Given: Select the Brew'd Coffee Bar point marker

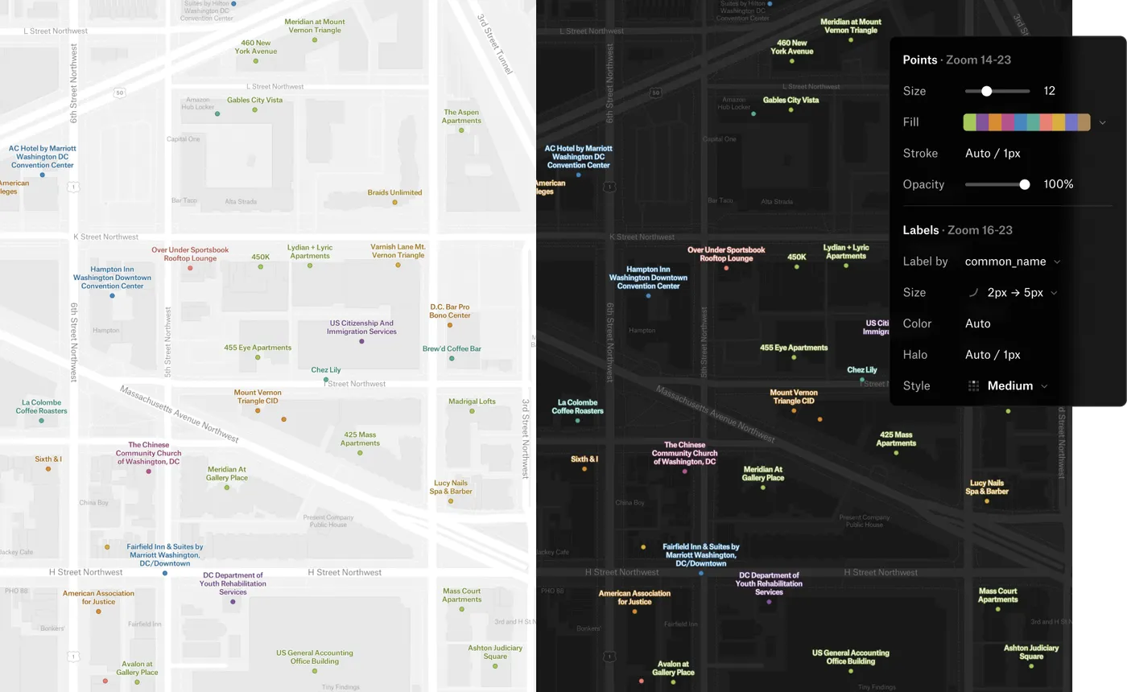Looking at the screenshot, I should click(x=452, y=358).
